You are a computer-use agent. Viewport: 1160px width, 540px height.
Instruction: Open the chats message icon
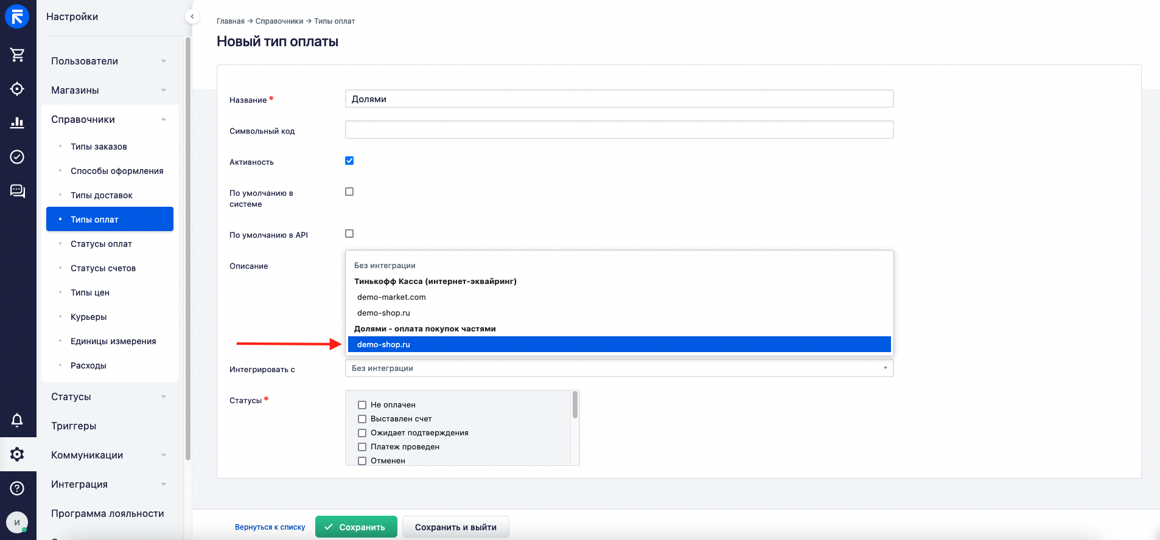click(x=17, y=191)
